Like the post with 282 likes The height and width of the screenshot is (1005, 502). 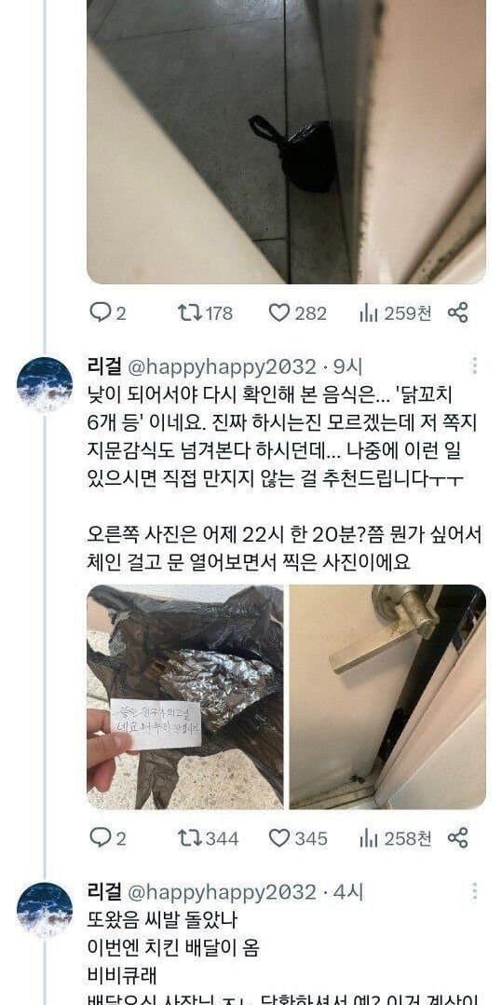[297, 313]
